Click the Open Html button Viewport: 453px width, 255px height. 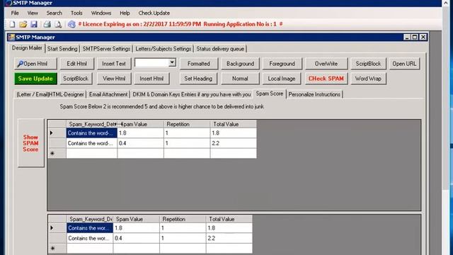35,64
